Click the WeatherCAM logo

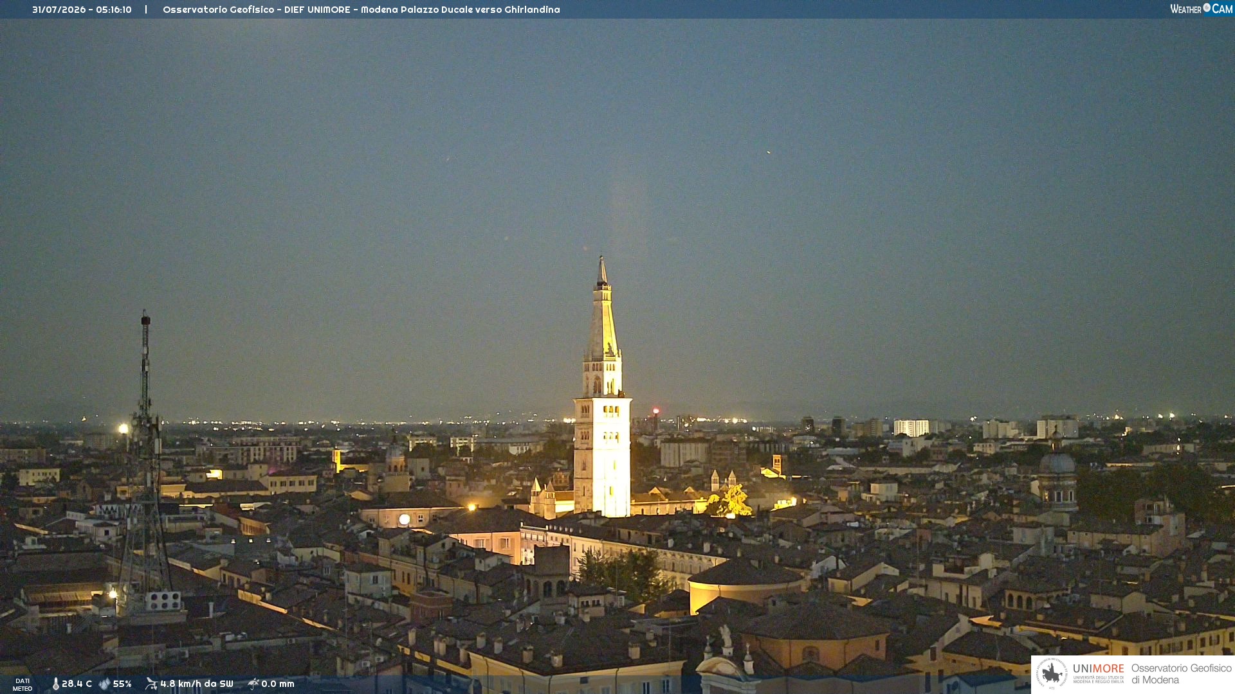point(1201,9)
